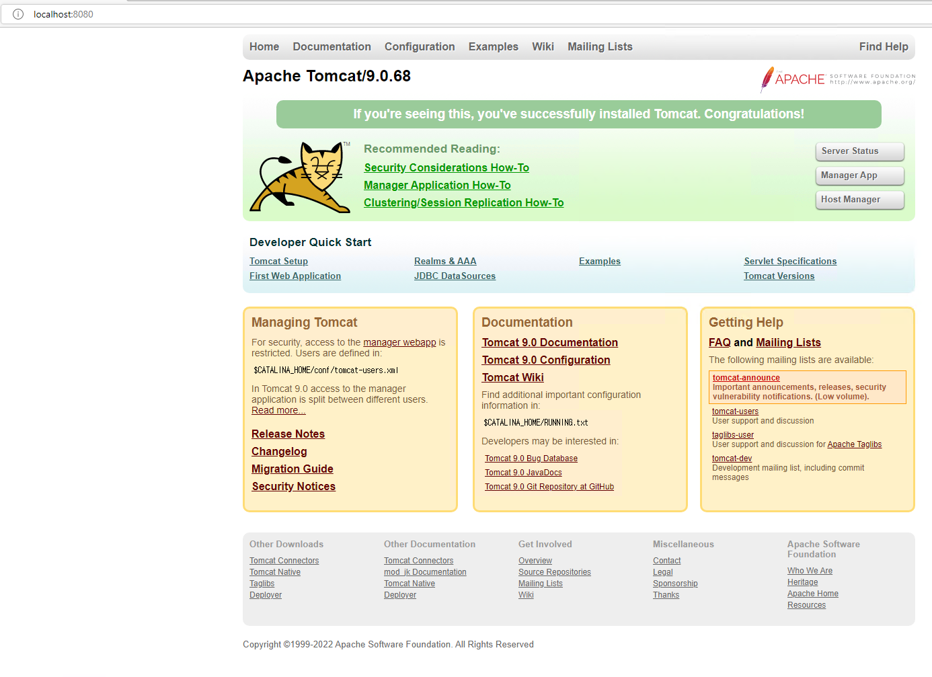
Task: Open Wiki link under Get Involved
Action: (526, 595)
